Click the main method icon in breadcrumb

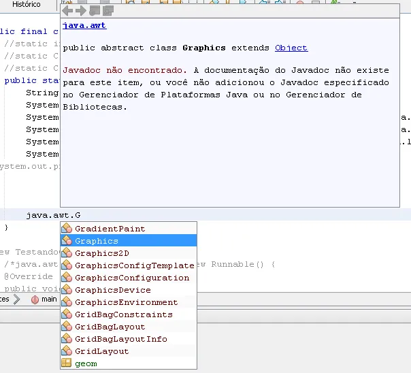pyautogui.click(x=35, y=299)
